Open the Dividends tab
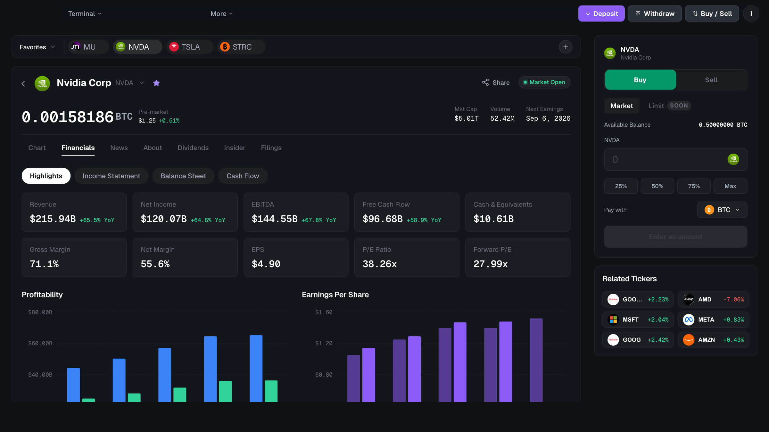 (193, 148)
